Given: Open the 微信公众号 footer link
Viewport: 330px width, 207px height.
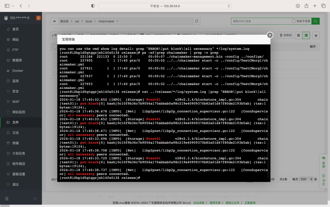Looking at the screenshot, I should click(232, 203).
